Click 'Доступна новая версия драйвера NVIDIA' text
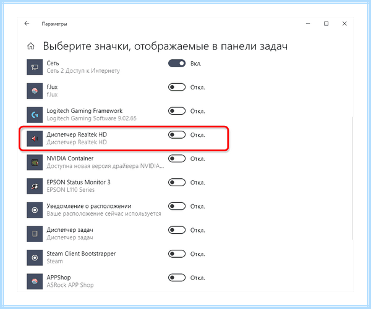The image size is (371, 309). pos(105,166)
